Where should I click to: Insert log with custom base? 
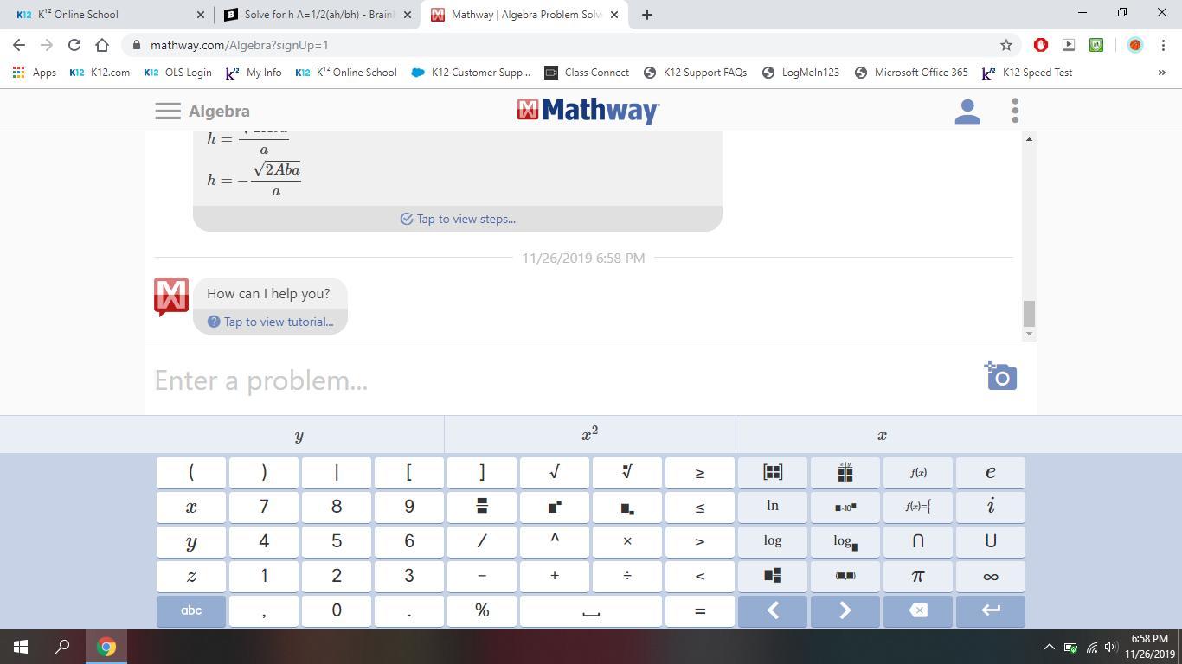[845, 541]
